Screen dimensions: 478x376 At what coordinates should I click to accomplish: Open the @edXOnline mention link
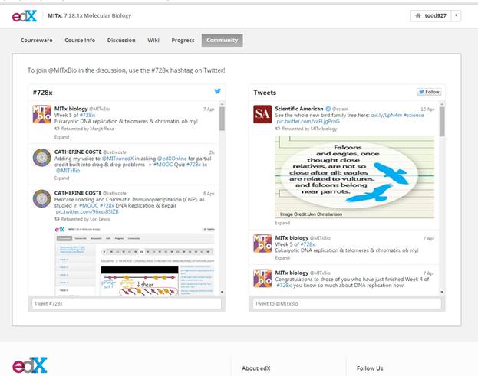click(x=172, y=159)
